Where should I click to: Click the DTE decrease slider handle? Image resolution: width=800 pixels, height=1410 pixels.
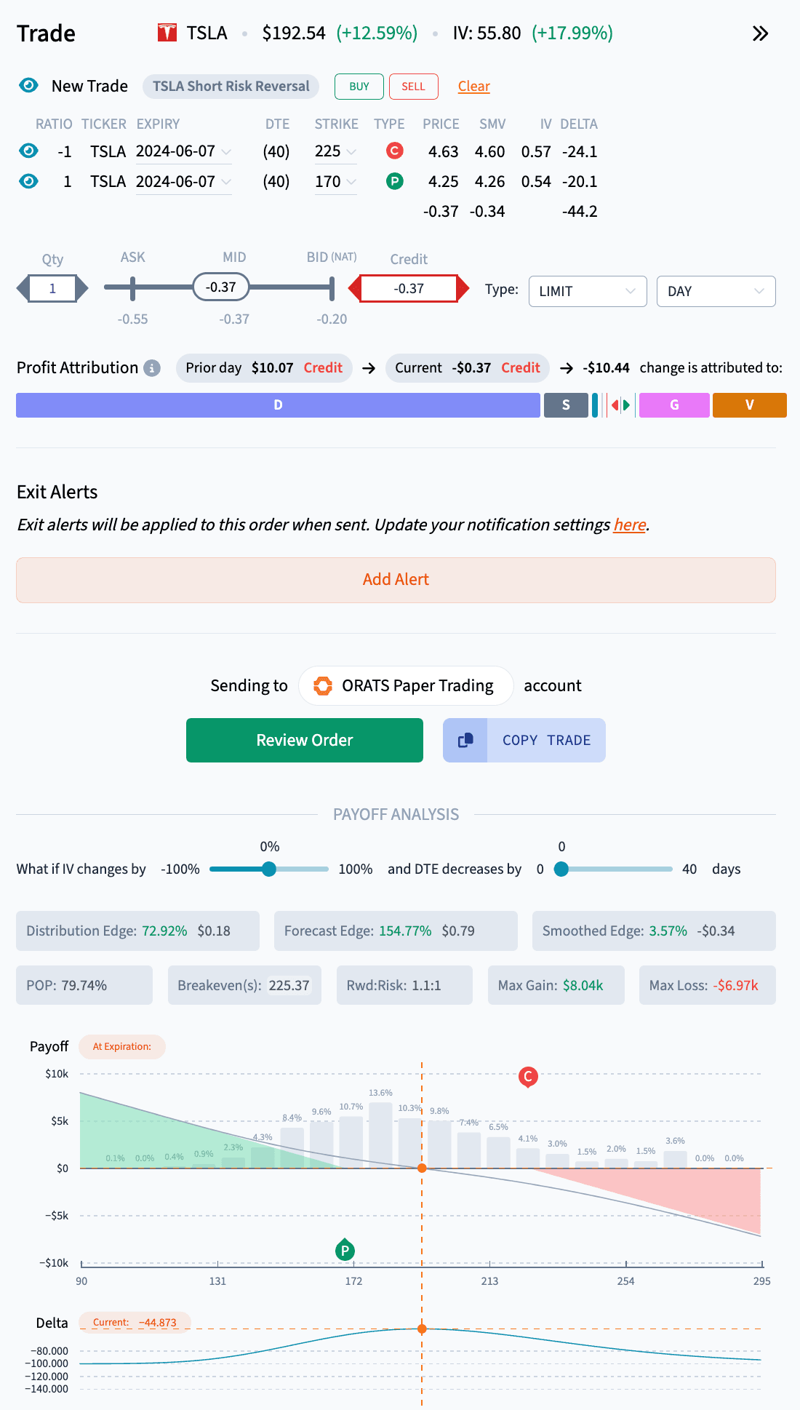point(561,869)
